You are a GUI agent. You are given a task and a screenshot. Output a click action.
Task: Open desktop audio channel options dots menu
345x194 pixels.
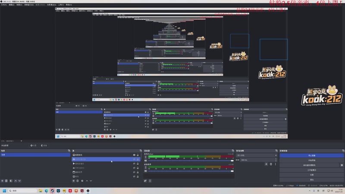(145, 168)
